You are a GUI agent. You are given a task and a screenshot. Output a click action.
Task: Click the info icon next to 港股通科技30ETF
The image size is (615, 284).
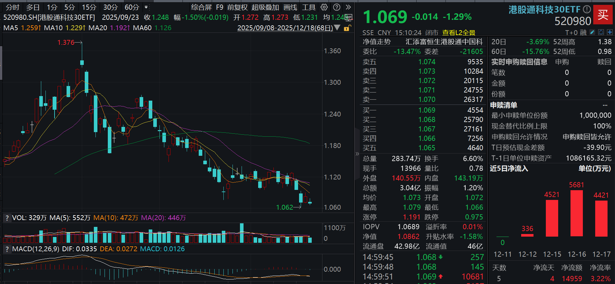[x=587, y=9]
